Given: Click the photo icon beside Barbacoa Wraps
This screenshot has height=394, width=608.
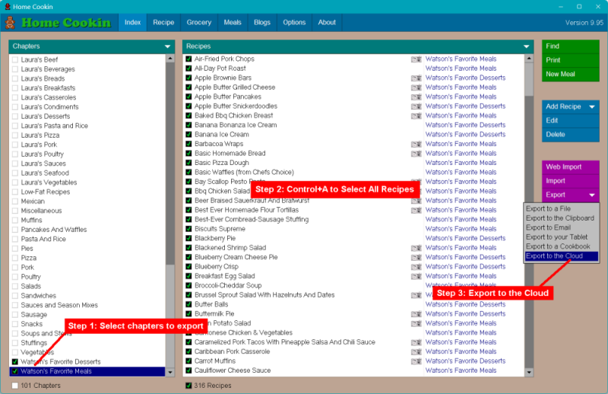Looking at the screenshot, I should pyautogui.click(x=416, y=144).
